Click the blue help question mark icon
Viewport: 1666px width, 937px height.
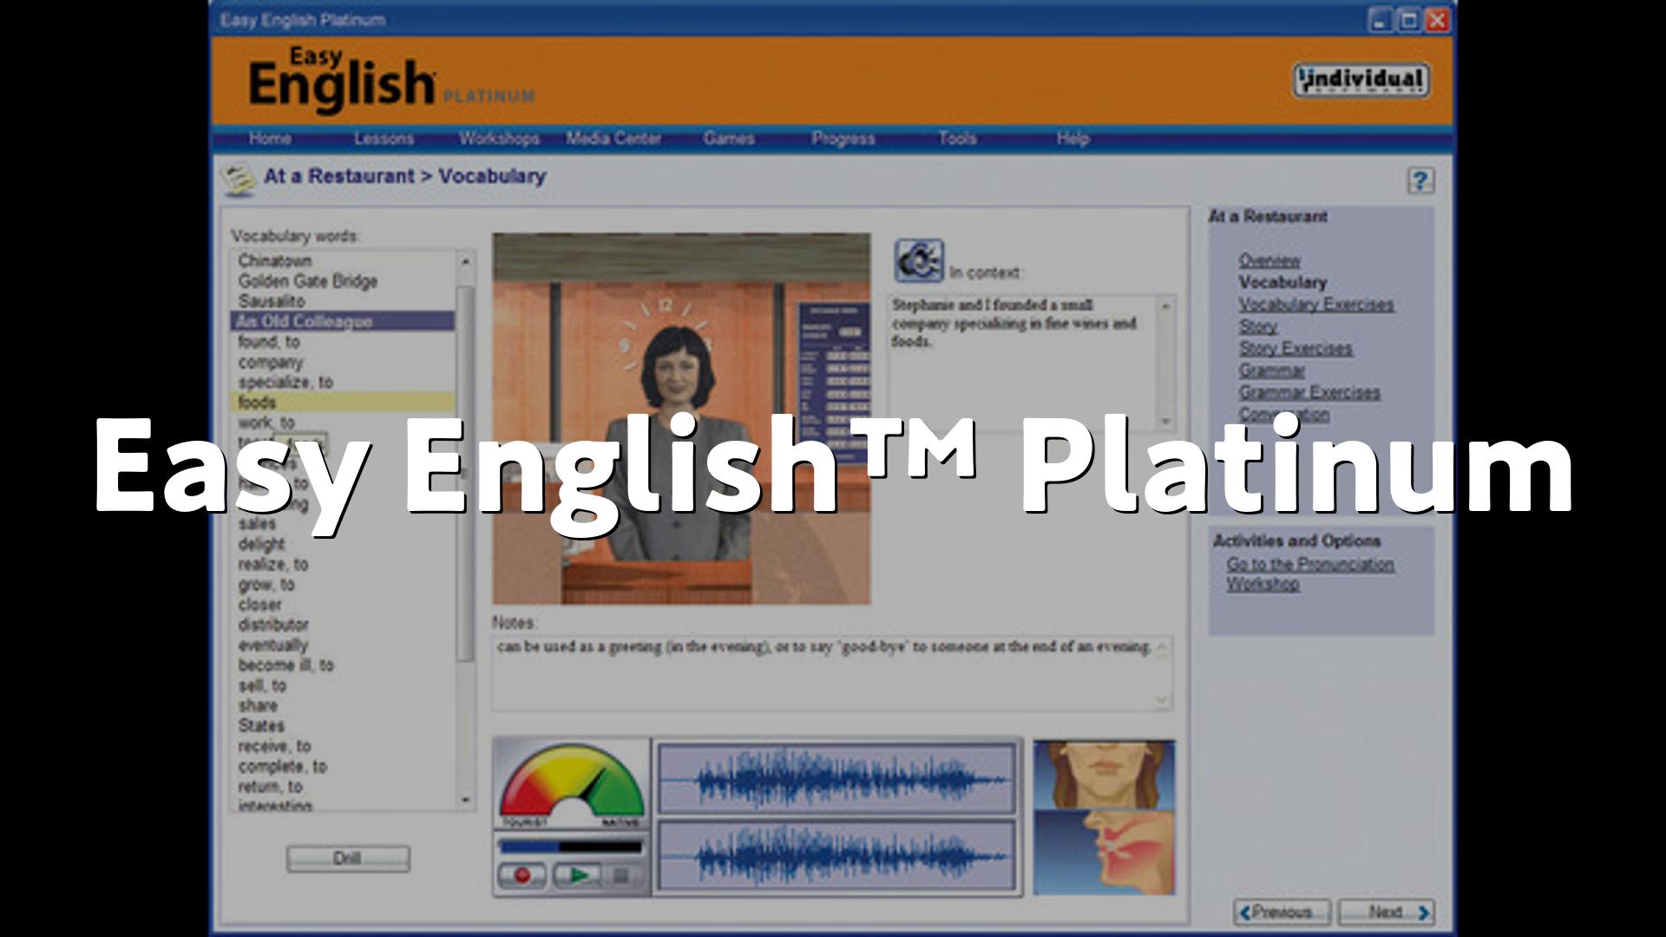1420,180
